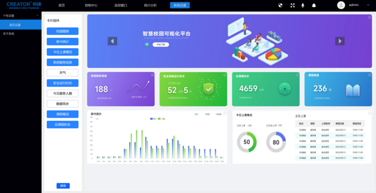
Task: Click the shield security icon in top bar
Action: [x=280, y=5]
